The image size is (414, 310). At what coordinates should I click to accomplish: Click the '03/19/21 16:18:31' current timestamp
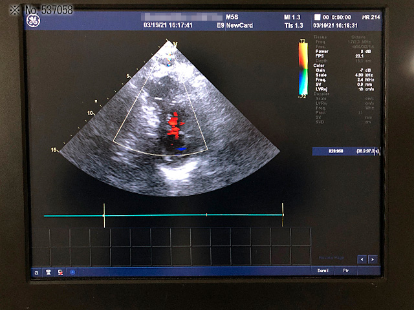335,26
